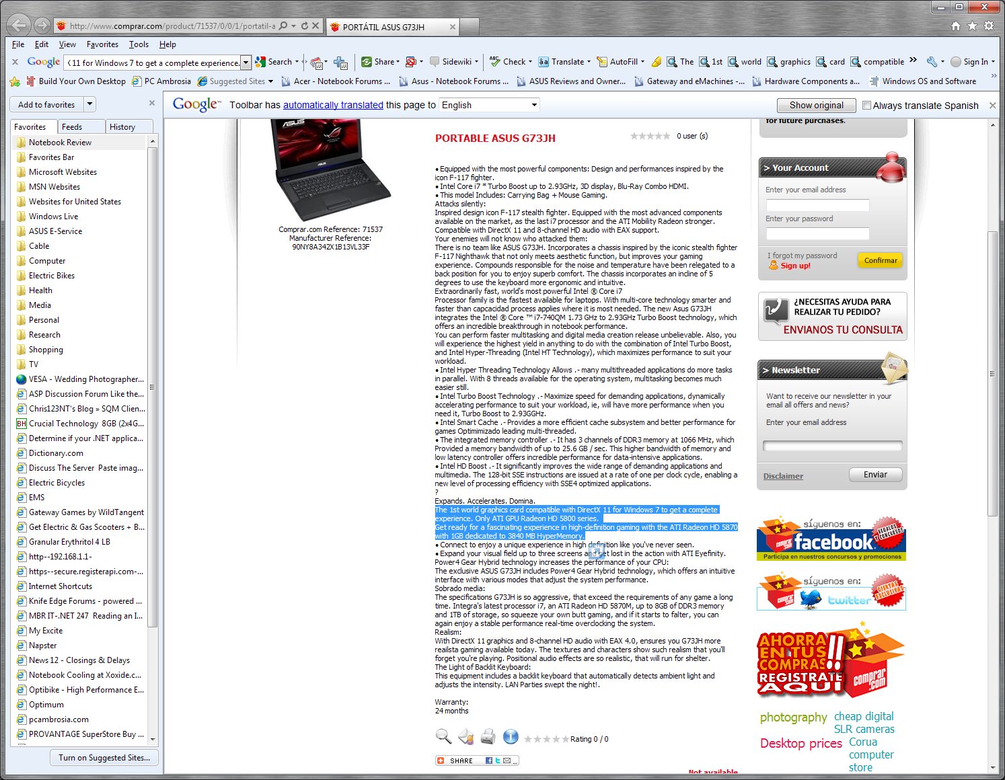
Task: Click the facebook follow banner
Action: tap(831, 539)
